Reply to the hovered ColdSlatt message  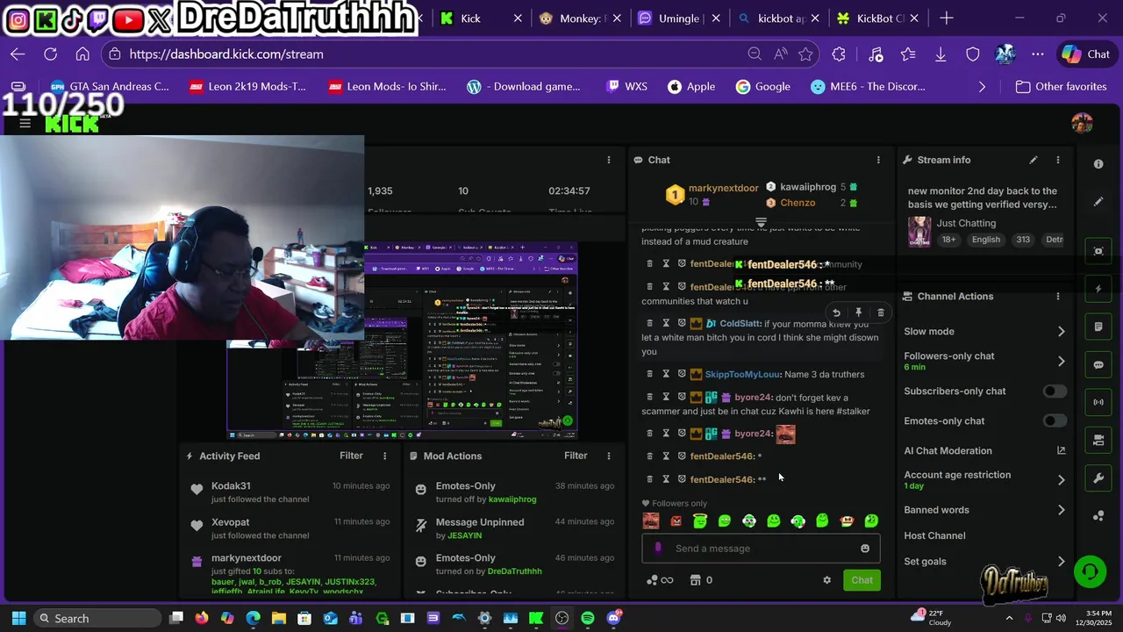point(836,312)
